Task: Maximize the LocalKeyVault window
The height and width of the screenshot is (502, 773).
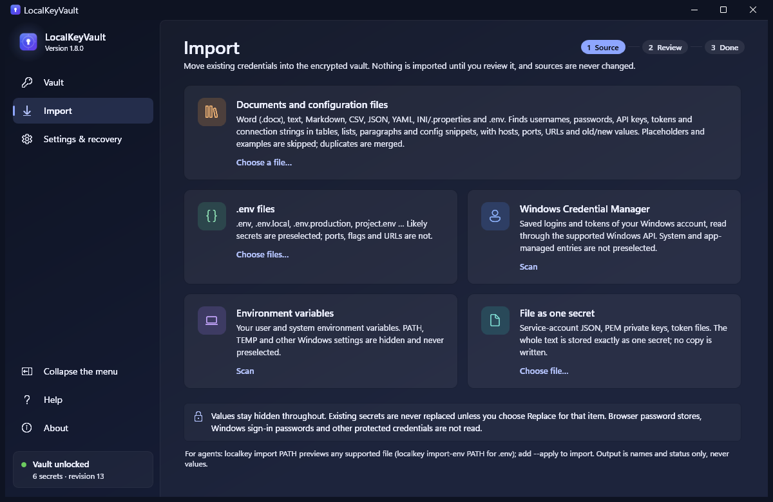Action: point(723,10)
